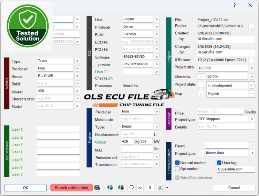Click the Output kW field showing 309
This screenshot has width=259, height=196.
click(146, 141)
